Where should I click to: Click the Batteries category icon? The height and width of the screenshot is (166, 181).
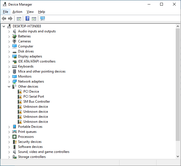pyautogui.click(x=14, y=36)
